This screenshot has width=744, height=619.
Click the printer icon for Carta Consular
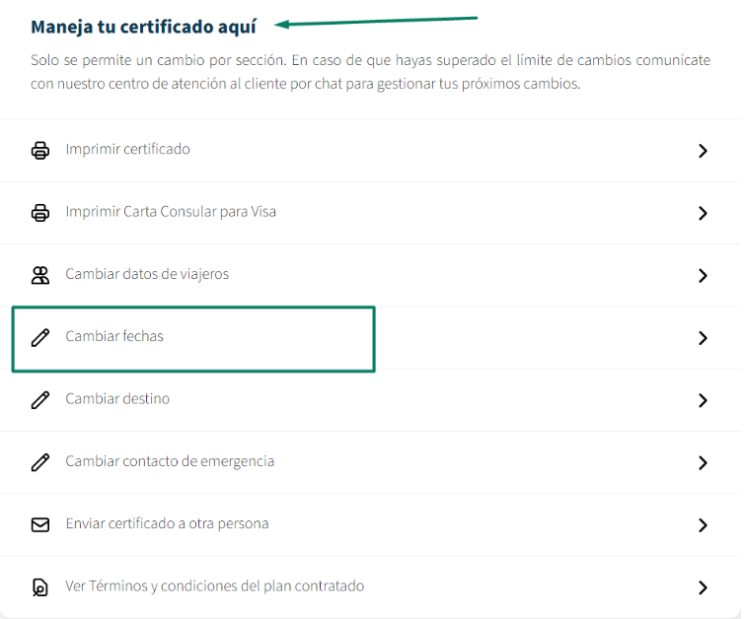click(x=40, y=213)
